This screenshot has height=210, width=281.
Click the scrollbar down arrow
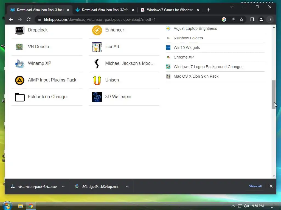pos(274,176)
